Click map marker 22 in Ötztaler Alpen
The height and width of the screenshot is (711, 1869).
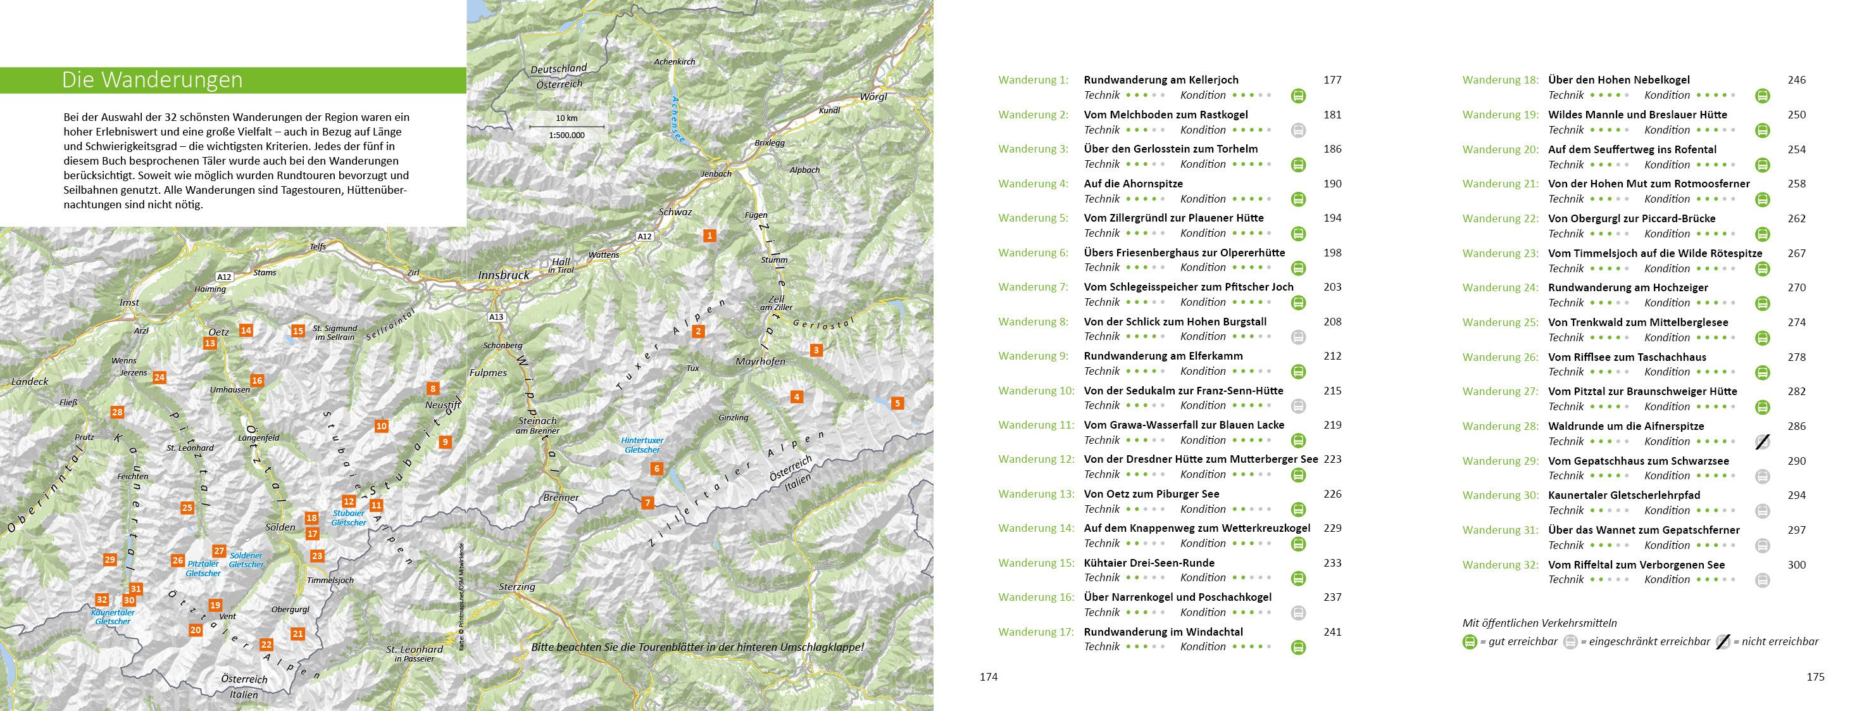[x=266, y=645]
